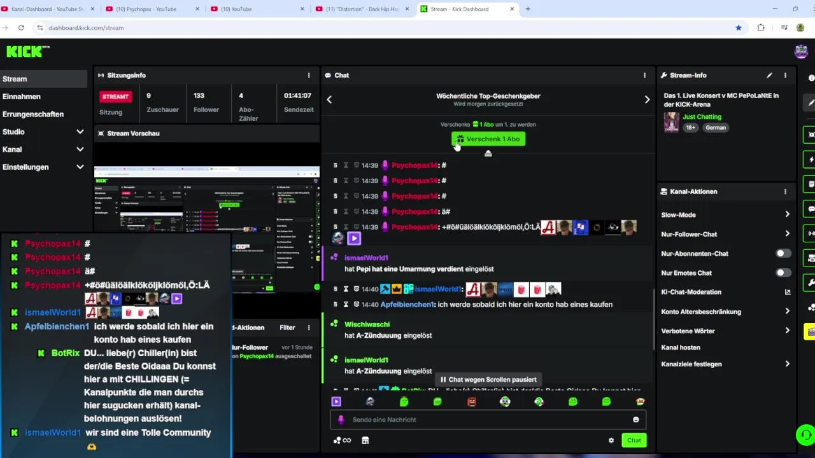Switch to Kanal-Dashboard YouTube Studio tab
815x458 pixels.
click(x=47, y=9)
